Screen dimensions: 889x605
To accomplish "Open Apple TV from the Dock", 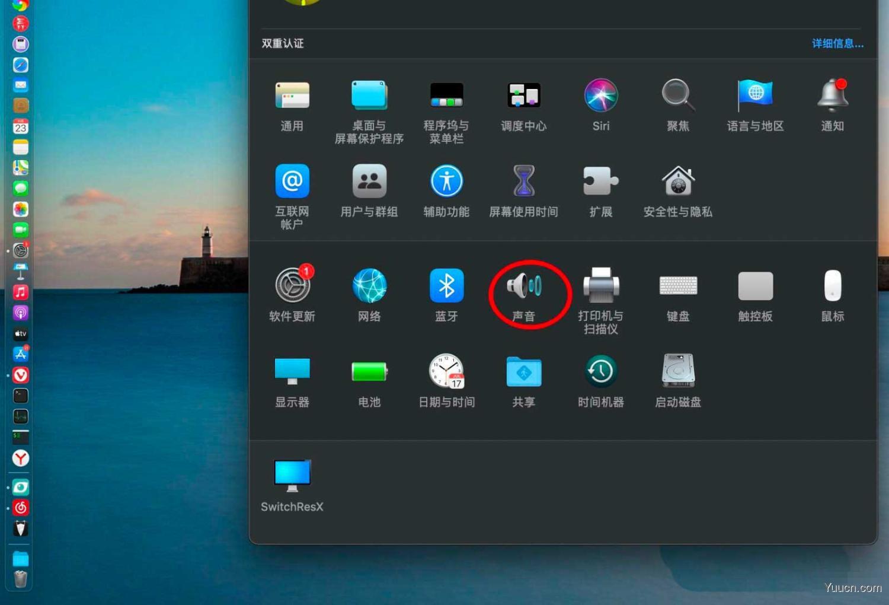I will click(21, 333).
